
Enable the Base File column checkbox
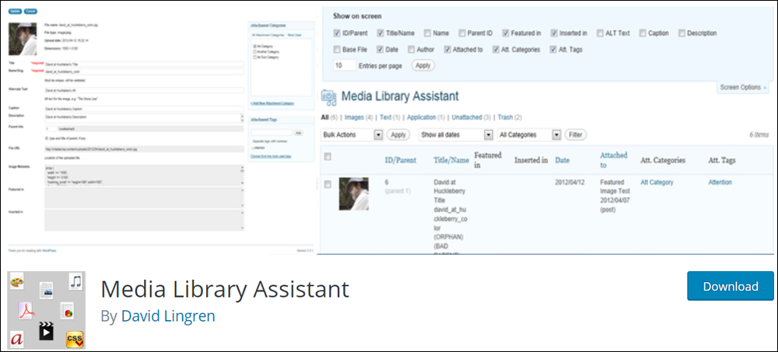click(337, 50)
